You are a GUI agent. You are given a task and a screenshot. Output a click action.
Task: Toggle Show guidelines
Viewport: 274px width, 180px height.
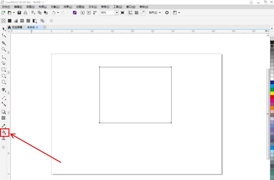pyautogui.click(x=143, y=13)
